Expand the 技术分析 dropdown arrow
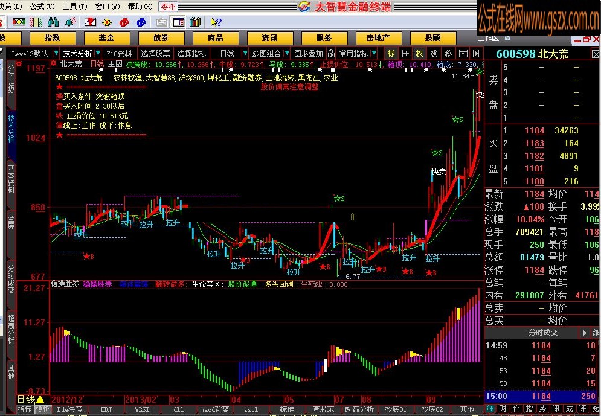 [98, 53]
